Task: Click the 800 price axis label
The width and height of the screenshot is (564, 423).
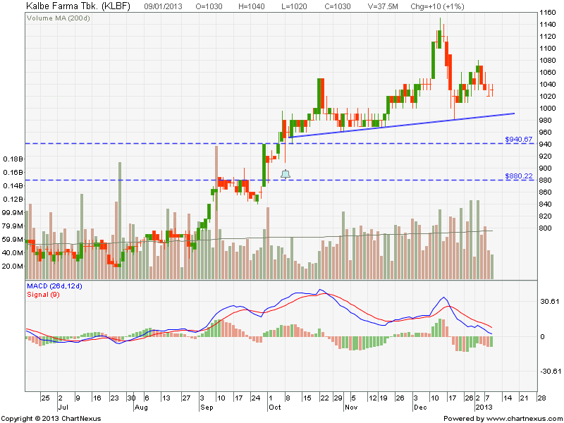Action: tap(546, 228)
